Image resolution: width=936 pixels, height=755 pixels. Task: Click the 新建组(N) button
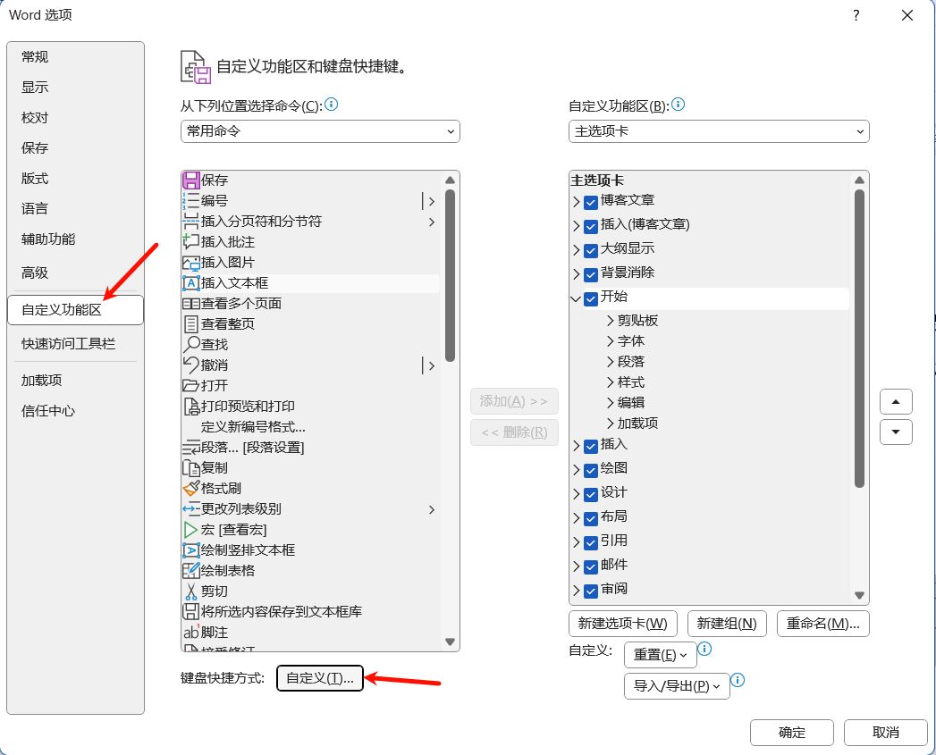point(727,624)
